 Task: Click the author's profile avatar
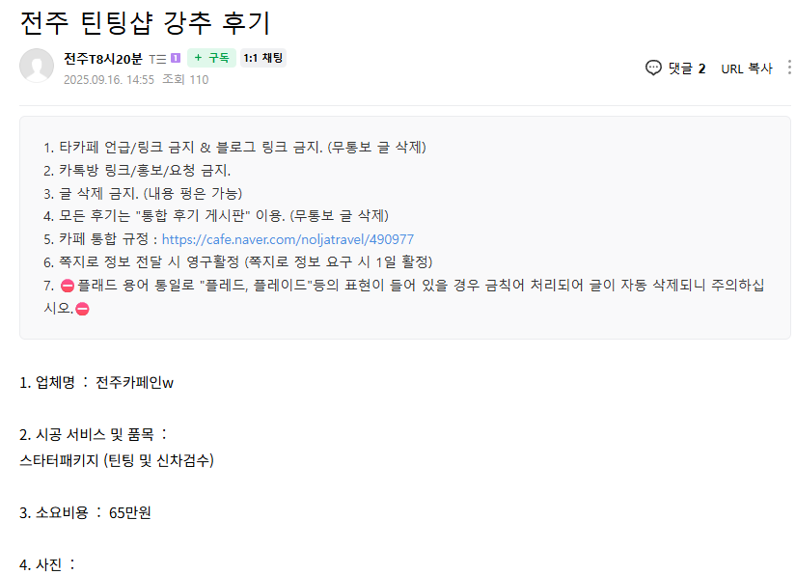click(37, 66)
